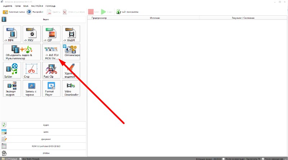Open Объединить видео & Мультиплексор tool
This screenshot has width=288, height=160.
22,52
